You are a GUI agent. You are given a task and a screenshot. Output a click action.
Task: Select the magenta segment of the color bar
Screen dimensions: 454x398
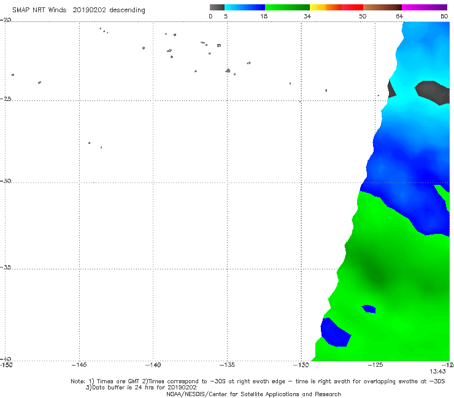(x=425, y=7)
